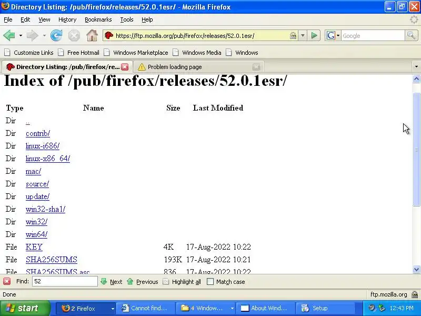Open the Home page icon
Image resolution: width=421 pixels, height=316 pixels.
[x=92, y=35]
